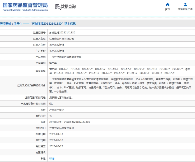Open the 政务服务门户 user portal icon
Image resolution: width=195 pixels, height=162 pixels.
pyautogui.click(x=185, y=5)
